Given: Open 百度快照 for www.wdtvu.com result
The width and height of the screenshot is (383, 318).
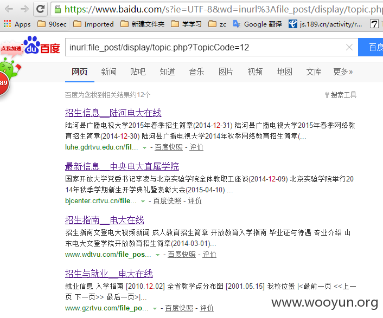Looking at the screenshot, I should pos(182,255).
